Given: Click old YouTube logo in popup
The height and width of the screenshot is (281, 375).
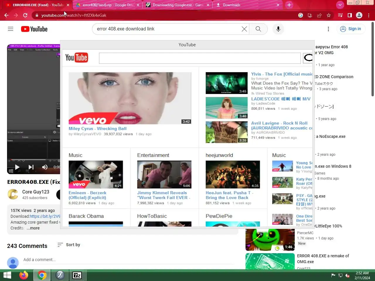Looking at the screenshot, I should point(76,58).
